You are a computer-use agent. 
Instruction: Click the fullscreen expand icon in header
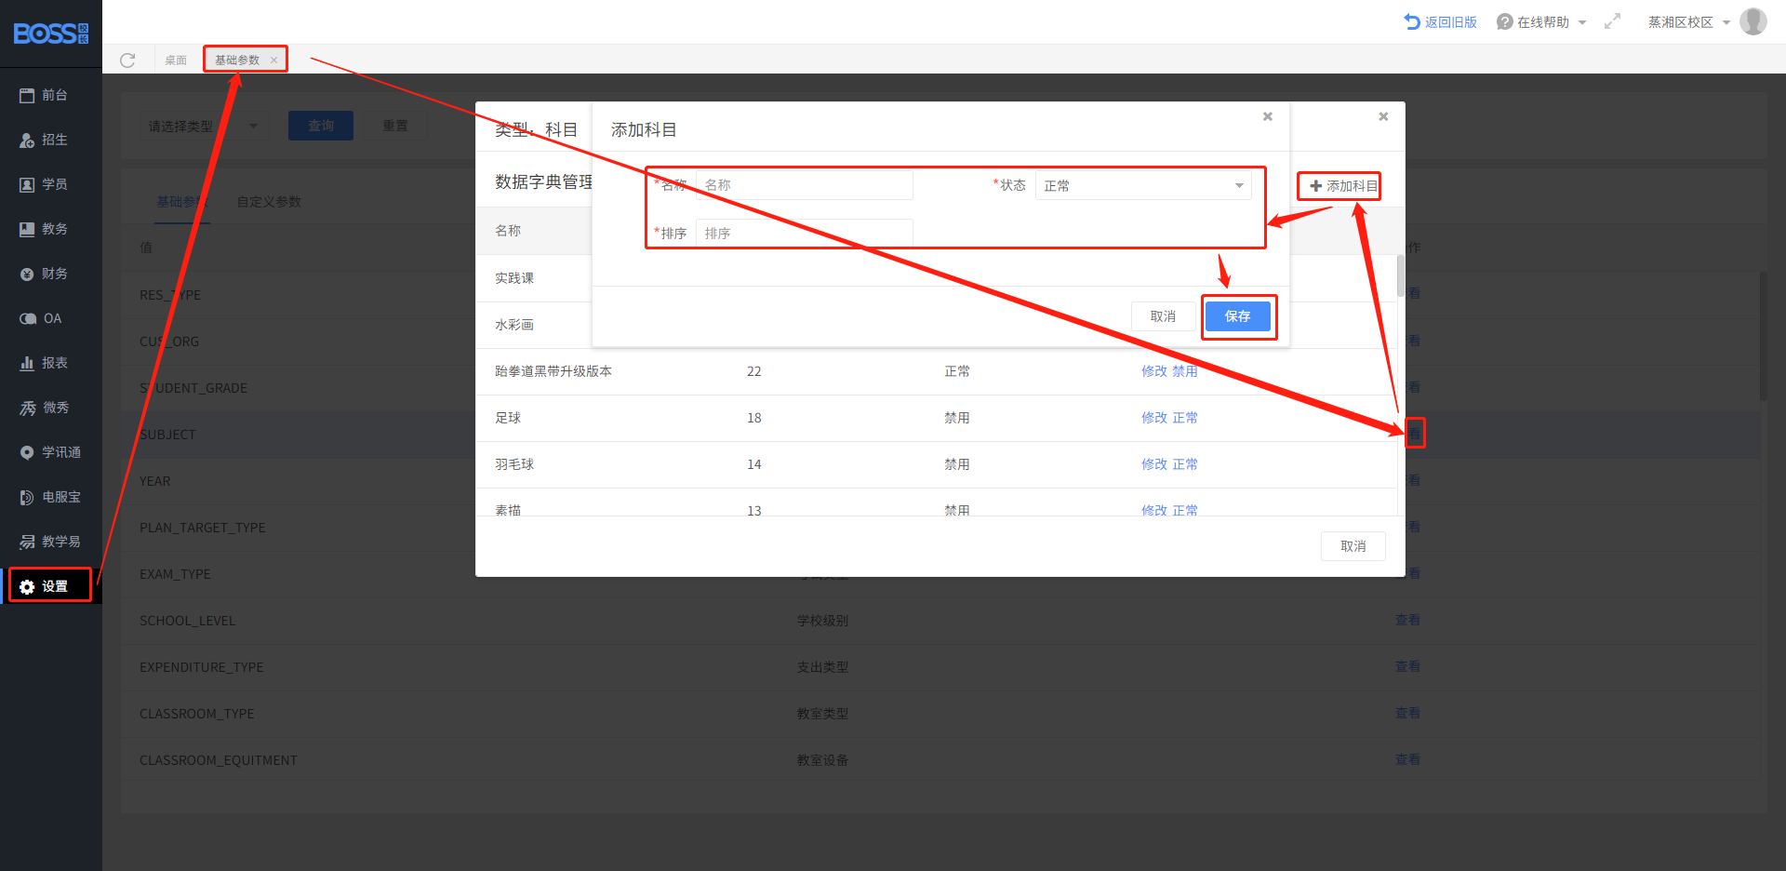[x=1612, y=21]
